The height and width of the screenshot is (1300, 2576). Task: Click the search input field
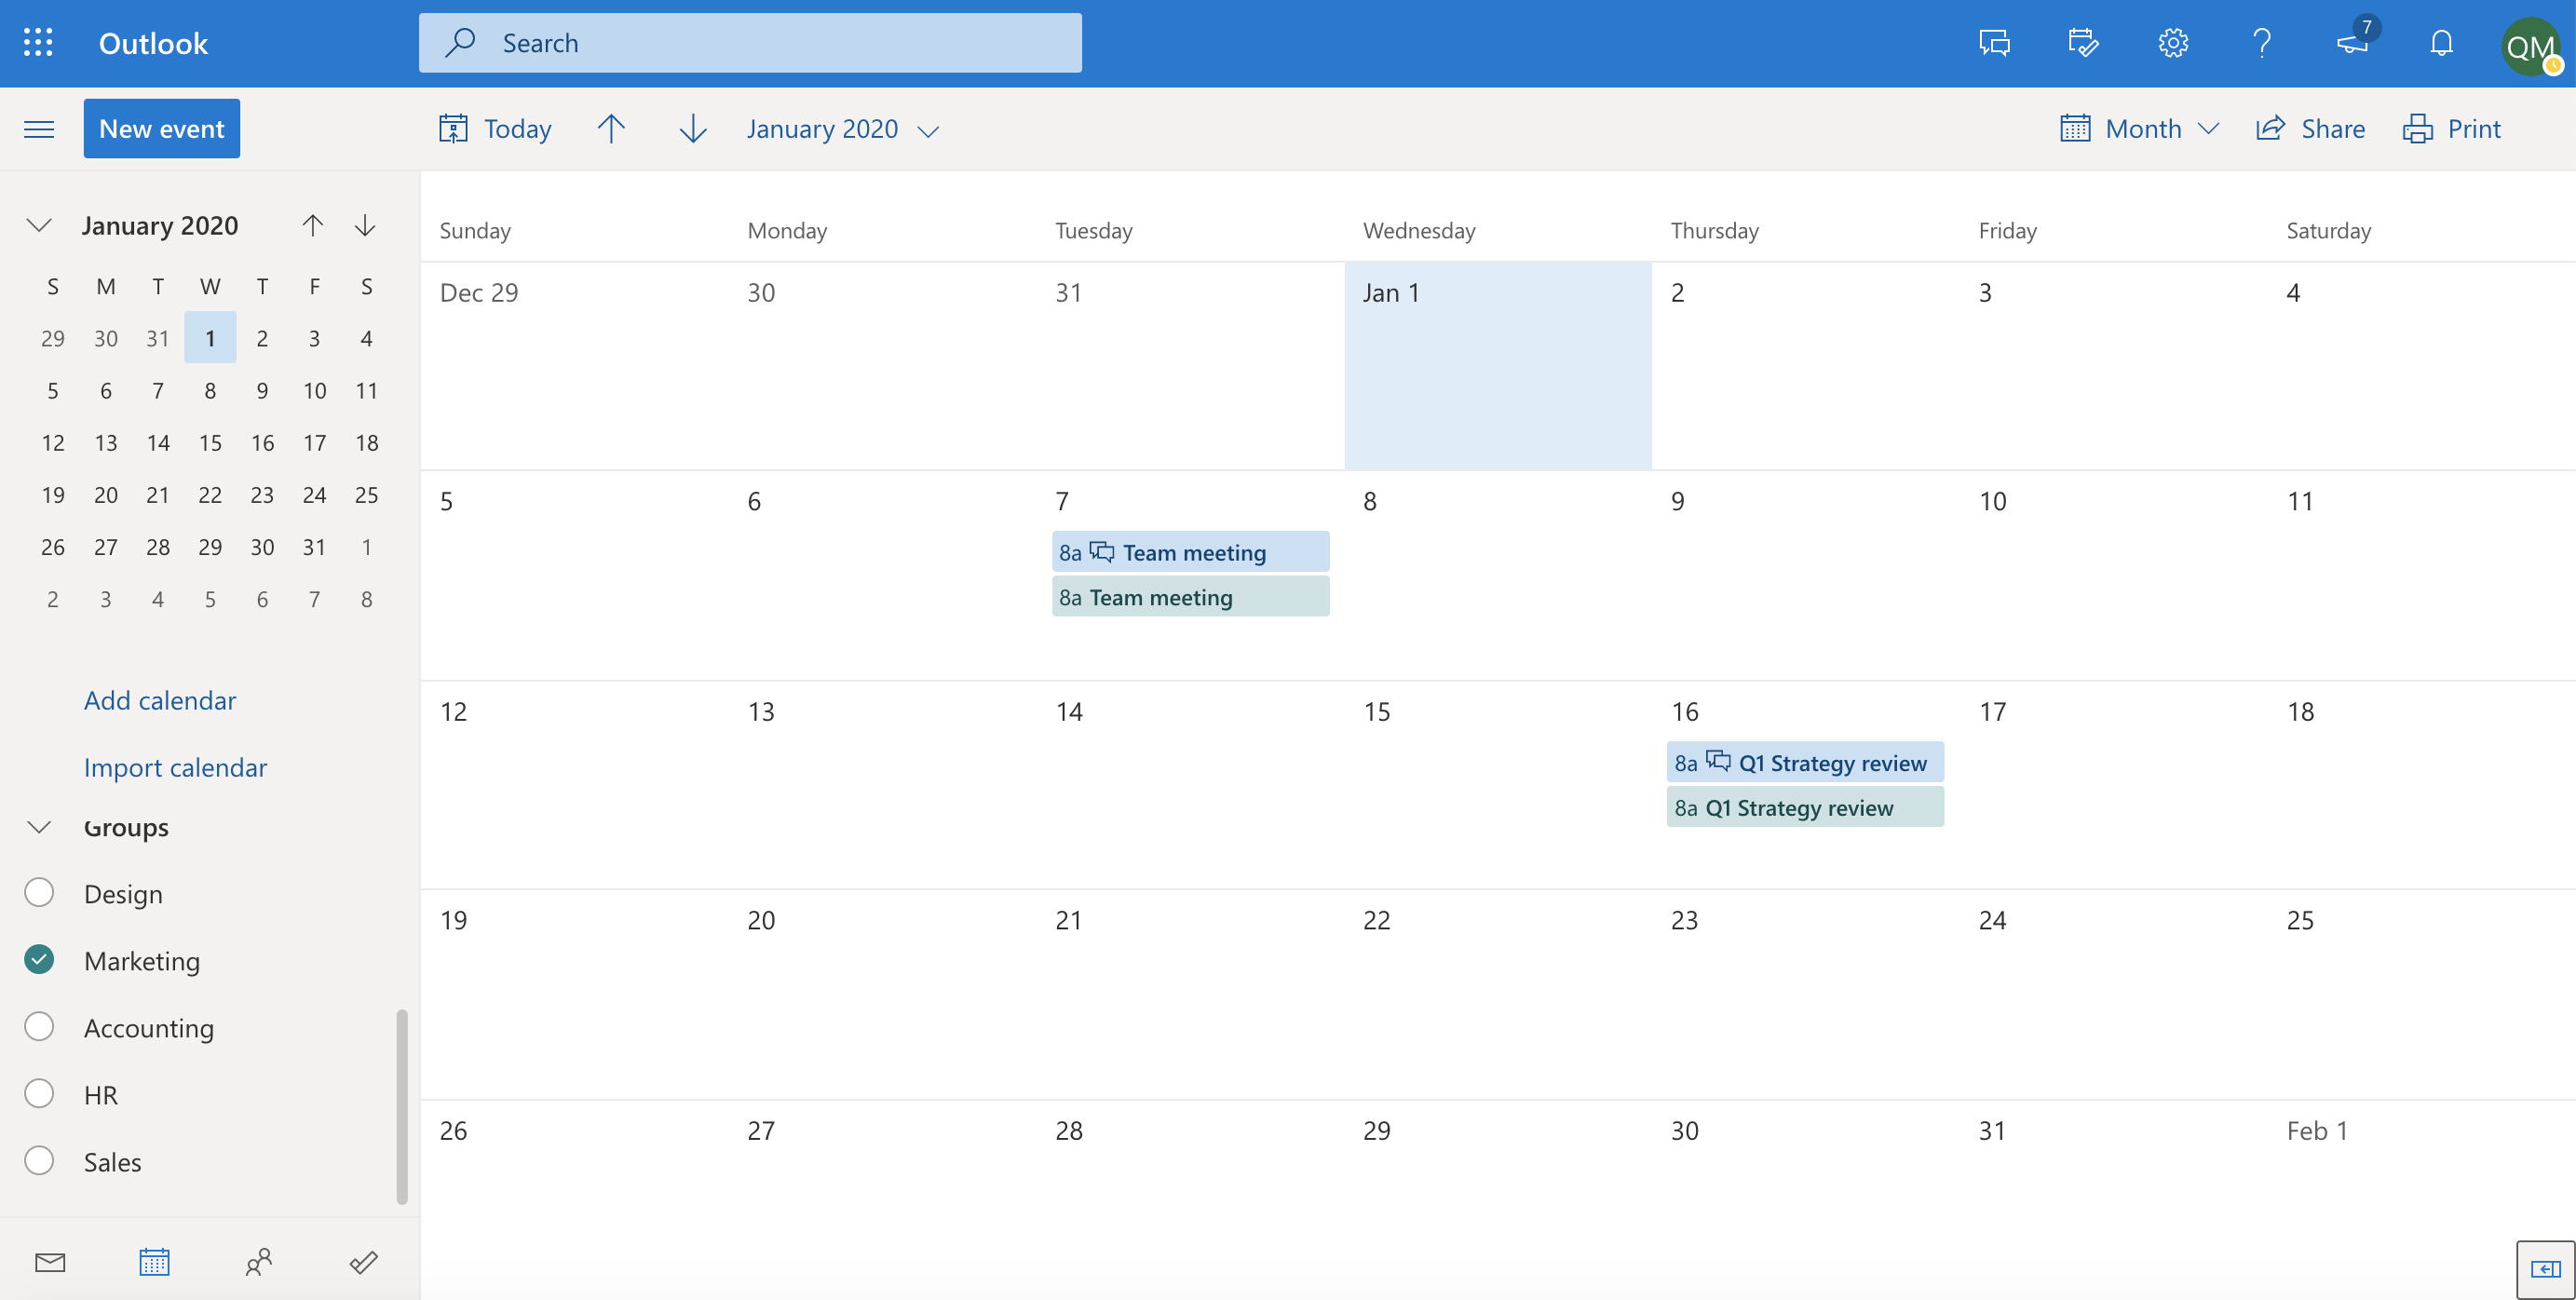[750, 42]
